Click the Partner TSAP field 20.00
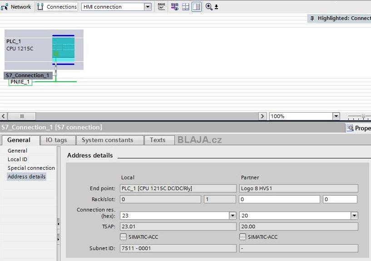Image resolution: width=371 pixels, height=261 pixels. point(299,227)
